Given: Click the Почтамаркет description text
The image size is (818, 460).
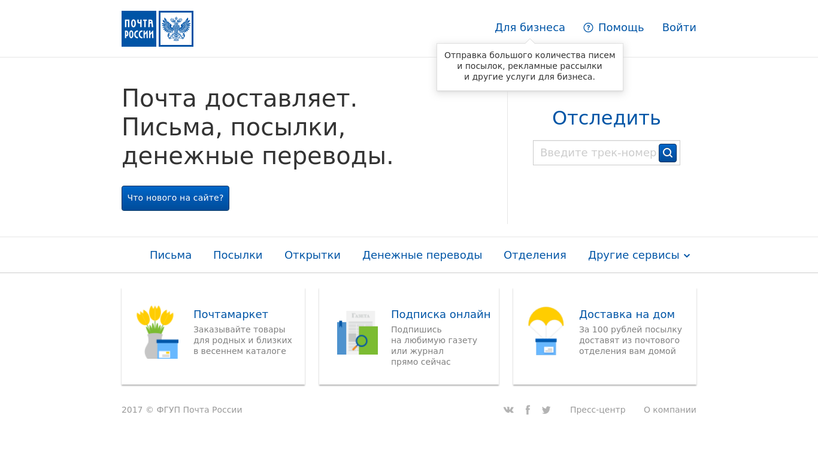Looking at the screenshot, I should point(243,340).
